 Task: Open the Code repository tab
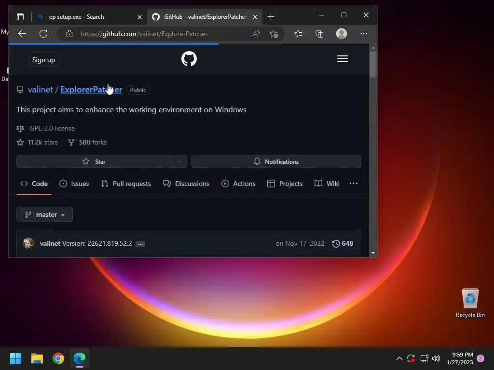[34, 184]
